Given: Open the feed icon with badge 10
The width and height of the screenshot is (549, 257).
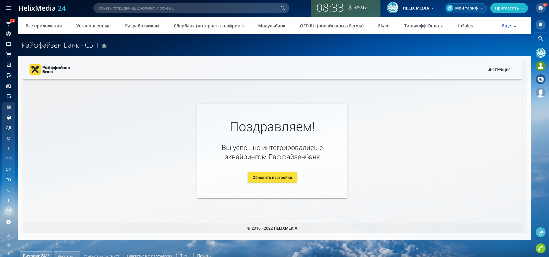Looking at the screenshot, I should 9,23.
